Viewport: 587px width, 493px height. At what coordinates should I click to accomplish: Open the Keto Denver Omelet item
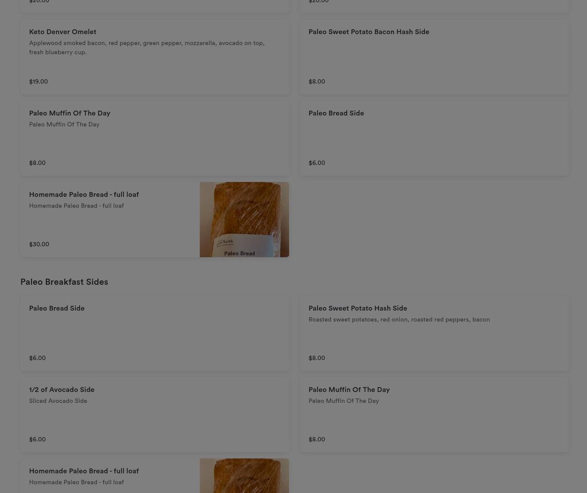pos(155,57)
